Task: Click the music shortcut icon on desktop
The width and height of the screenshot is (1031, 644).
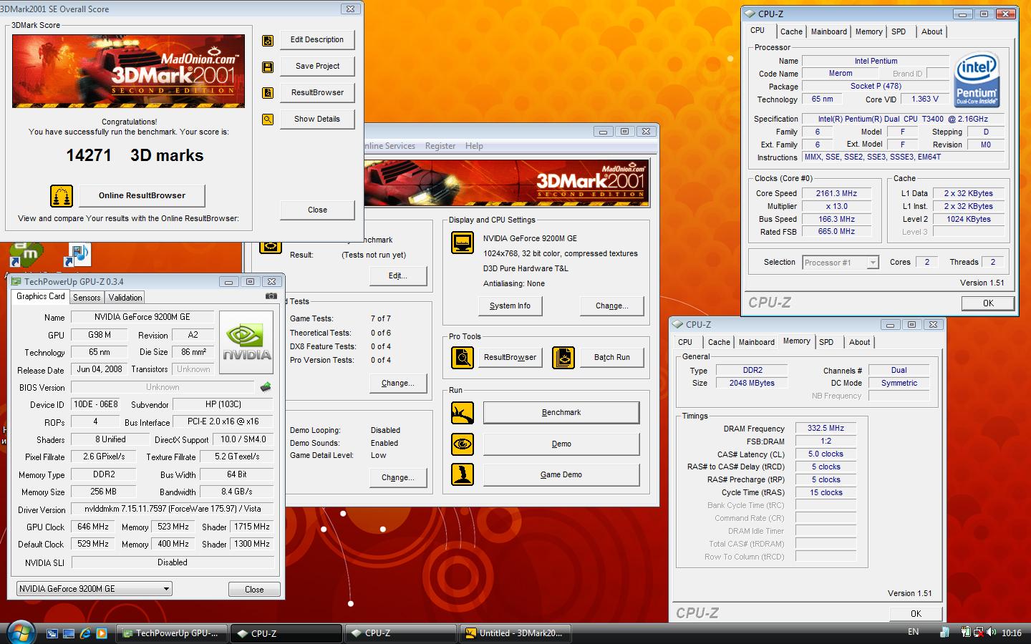Action: click(x=79, y=255)
